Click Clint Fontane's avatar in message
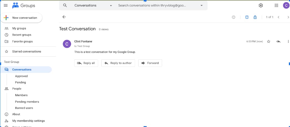The width and height of the screenshot is (290, 127). 67,44
